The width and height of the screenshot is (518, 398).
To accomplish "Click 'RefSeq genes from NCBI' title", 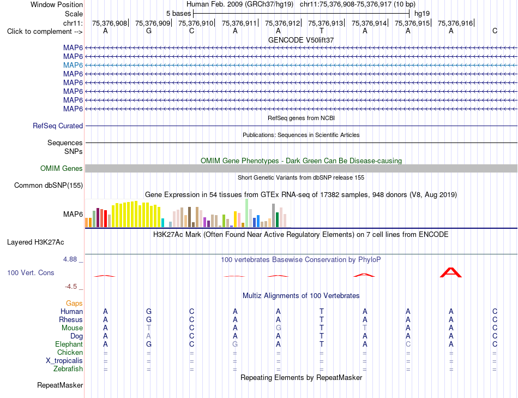I will [x=302, y=118].
